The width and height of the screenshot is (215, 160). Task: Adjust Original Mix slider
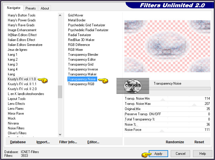click(x=167, y=109)
